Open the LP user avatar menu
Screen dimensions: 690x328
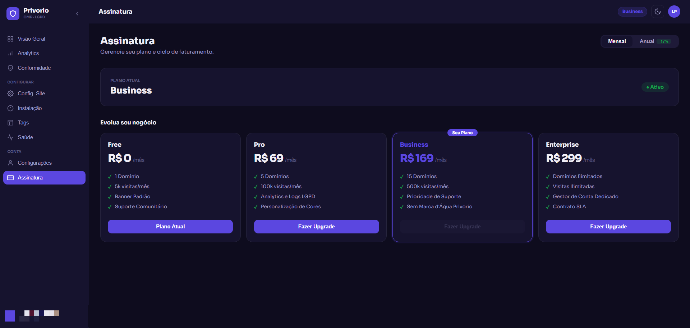pyautogui.click(x=674, y=12)
